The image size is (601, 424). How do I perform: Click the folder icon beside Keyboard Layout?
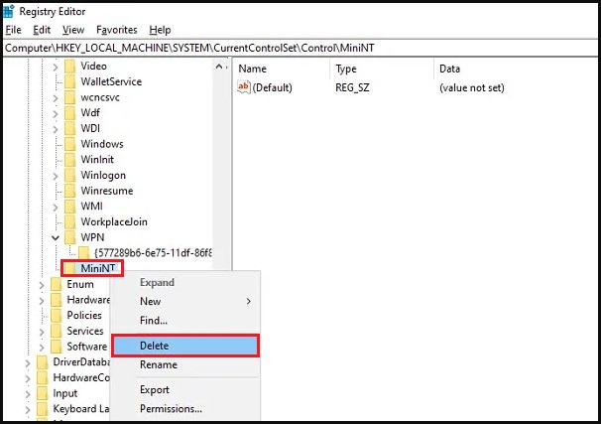pos(42,408)
